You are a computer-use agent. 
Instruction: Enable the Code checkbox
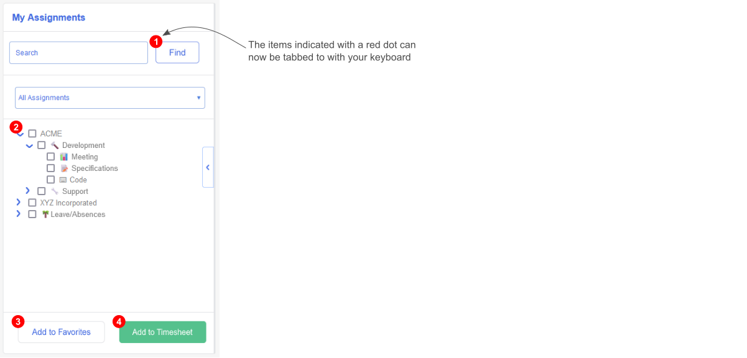click(x=51, y=180)
